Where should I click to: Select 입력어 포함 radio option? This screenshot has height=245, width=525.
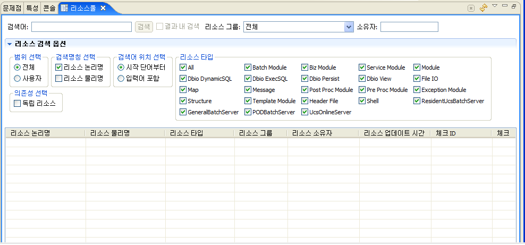[x=121, y=78]
